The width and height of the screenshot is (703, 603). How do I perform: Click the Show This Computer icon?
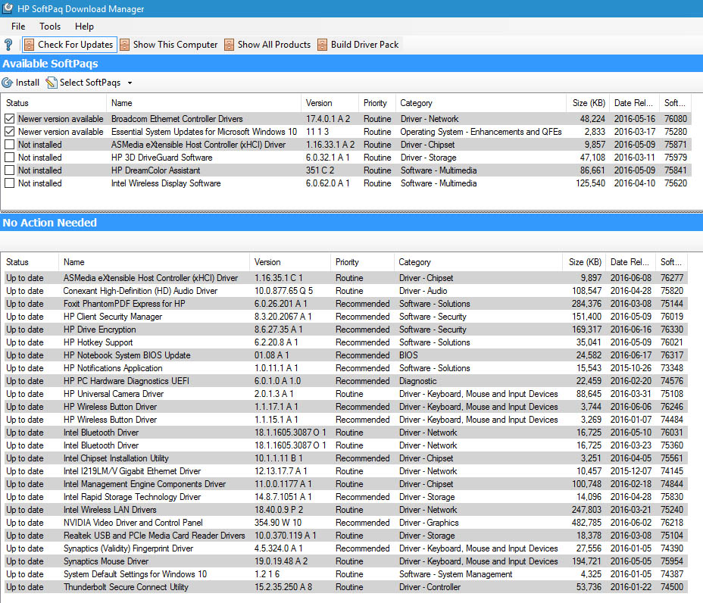[x=124, y=45]
